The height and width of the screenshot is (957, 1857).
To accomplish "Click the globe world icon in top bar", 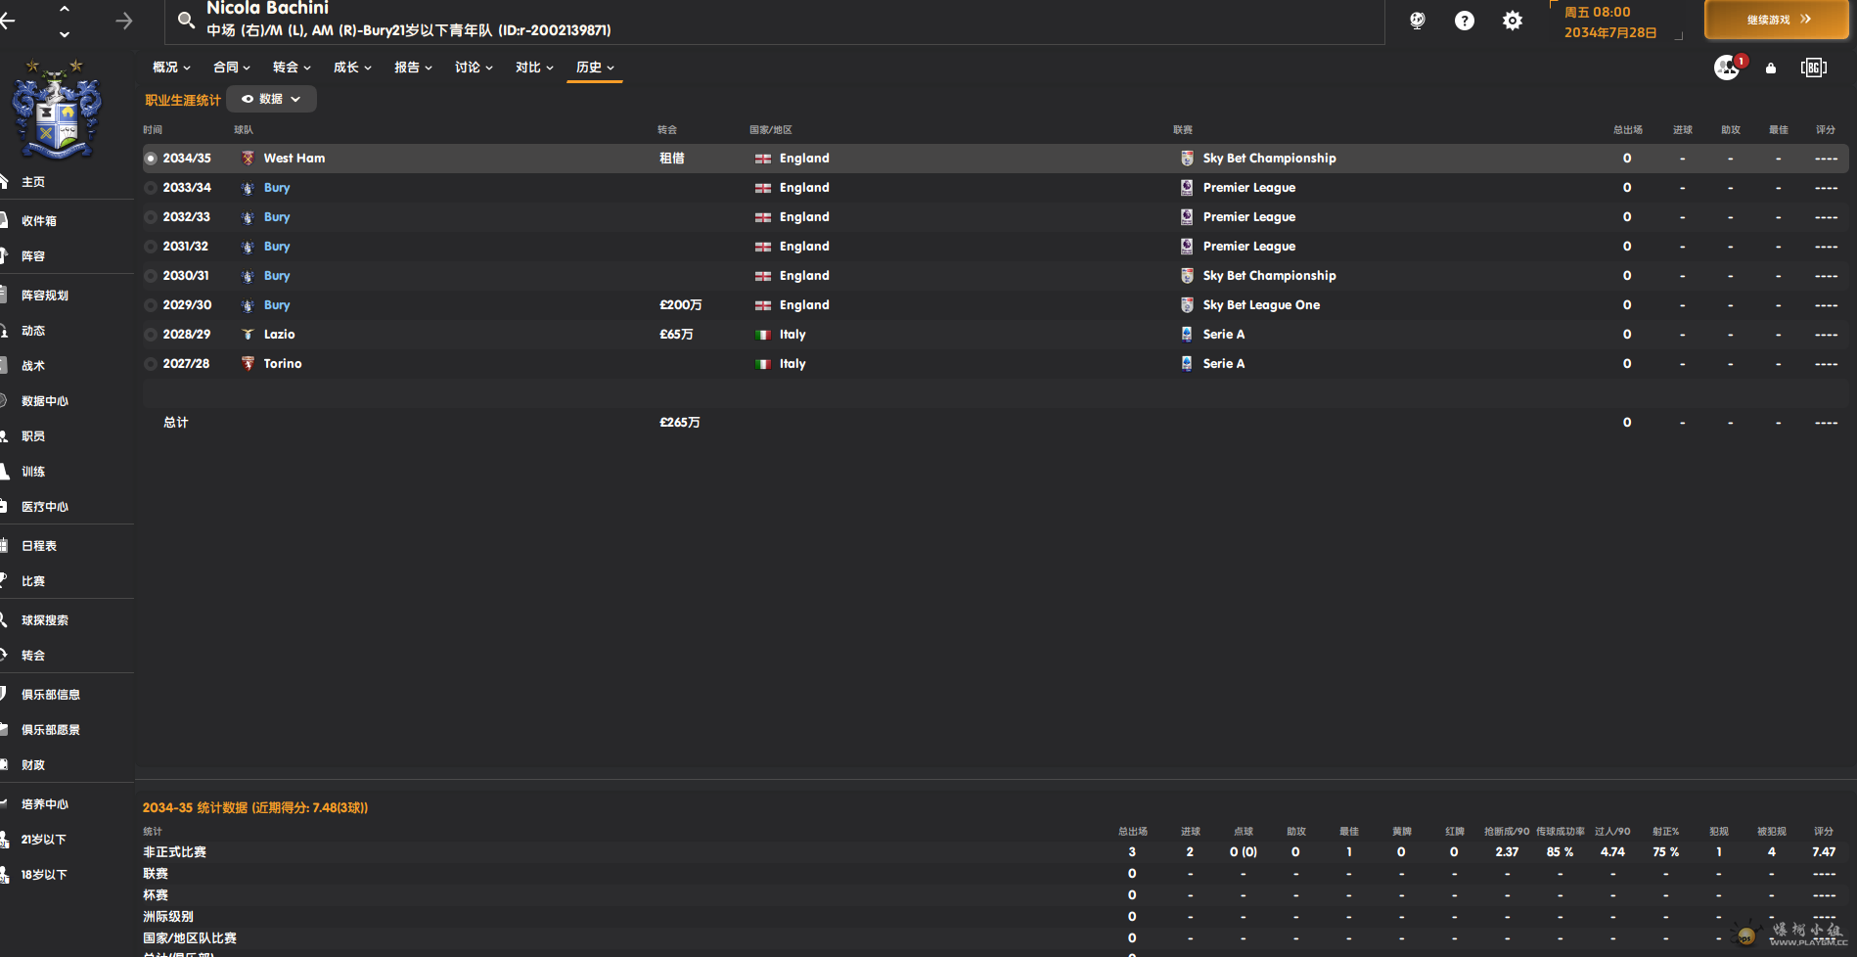I will (1417, 21).
